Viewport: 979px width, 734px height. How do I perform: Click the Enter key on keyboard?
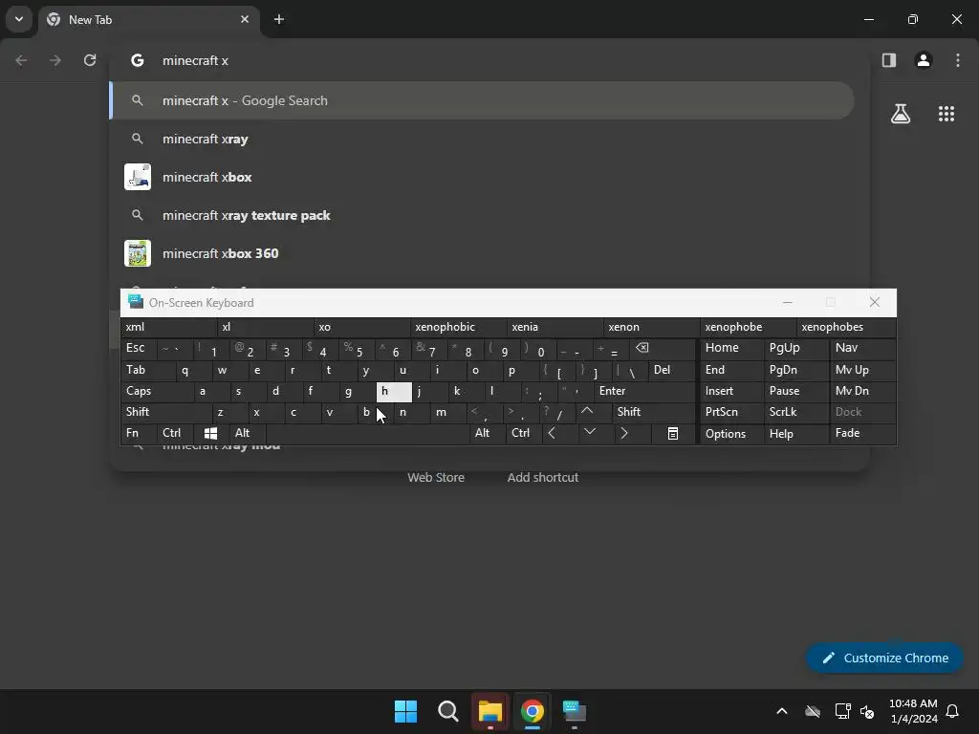[643, 391]
